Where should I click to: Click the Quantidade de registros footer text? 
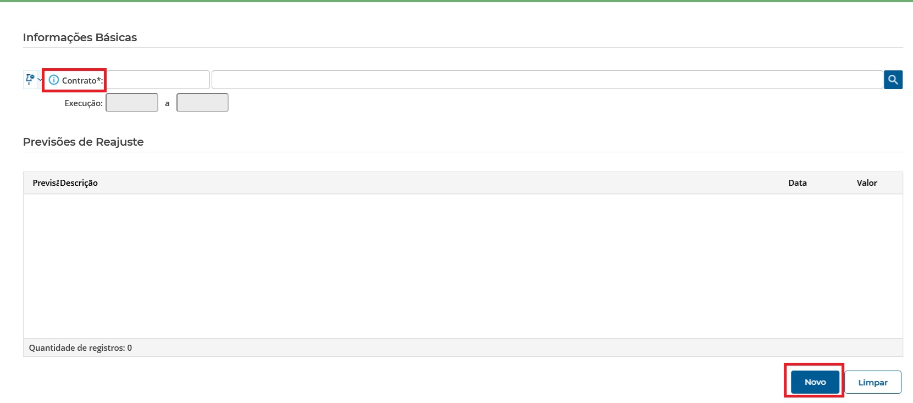[80, 348]
